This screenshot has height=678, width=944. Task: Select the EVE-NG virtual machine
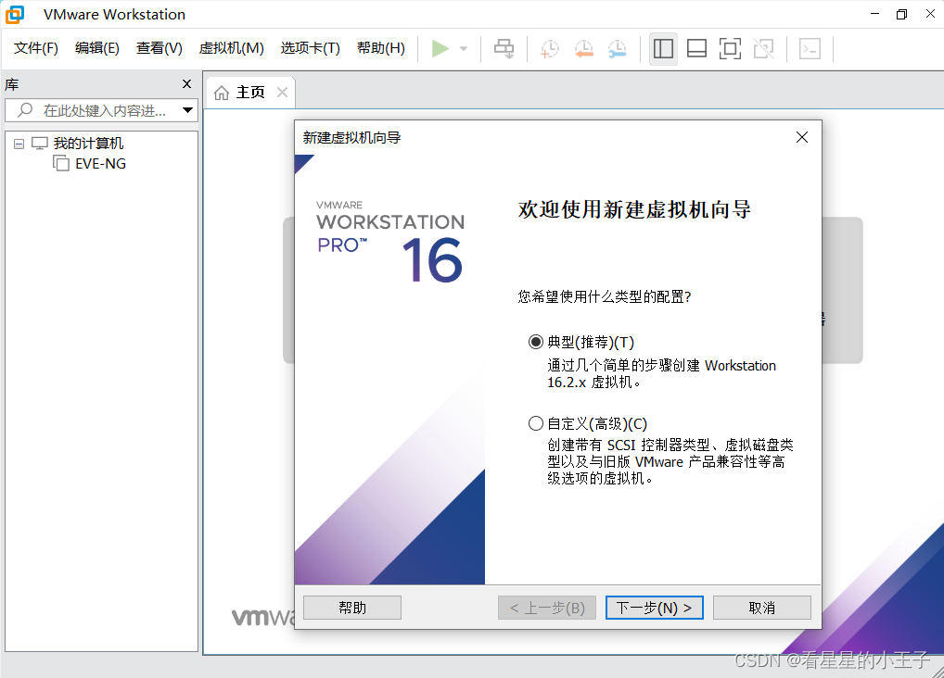click(100, 164)
